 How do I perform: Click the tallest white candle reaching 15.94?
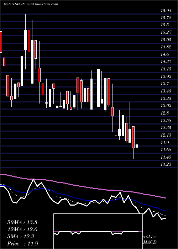[25, 40]
